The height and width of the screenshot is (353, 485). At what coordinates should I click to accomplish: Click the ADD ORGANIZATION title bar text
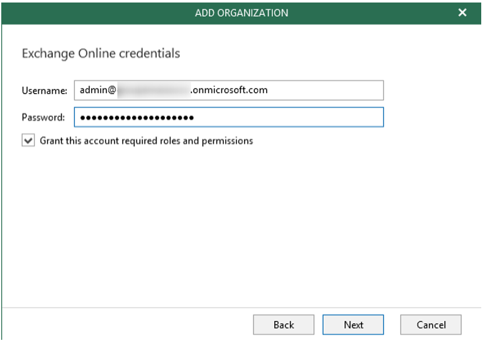[242, 13]
